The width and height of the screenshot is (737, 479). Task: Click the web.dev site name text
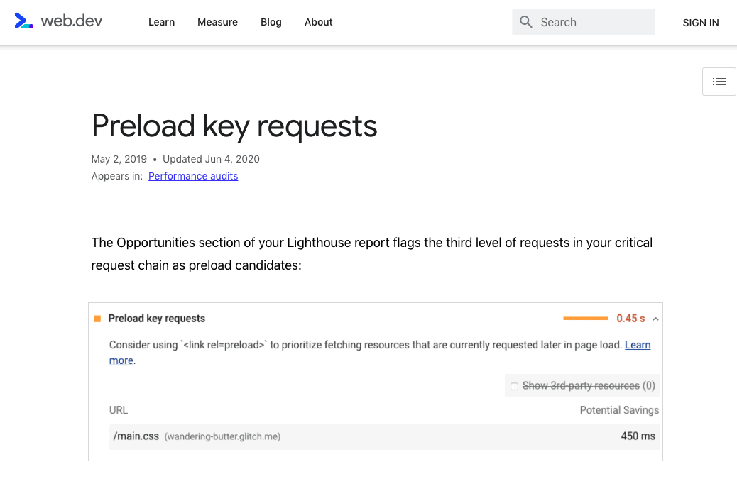click(72, 21)
